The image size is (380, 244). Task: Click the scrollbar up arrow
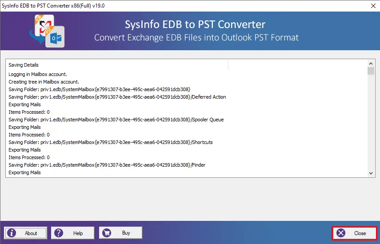point(371,64)
